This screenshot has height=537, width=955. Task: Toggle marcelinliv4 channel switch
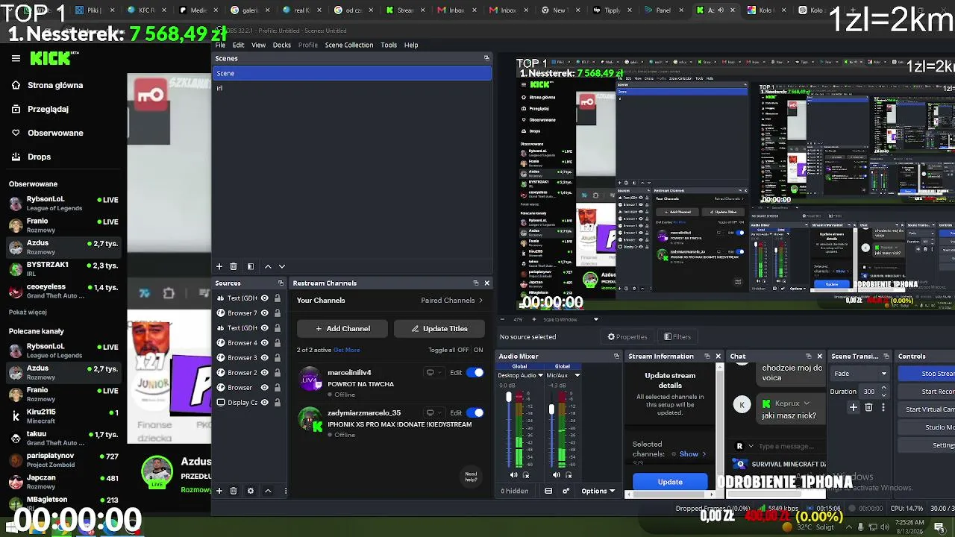tap(475, 373)
